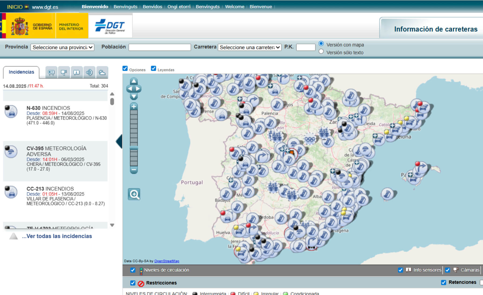Viewport: 483px width, 295px height.
Task: Uncheck the Leyendas checkbox
Action: (x=153, y=68)
